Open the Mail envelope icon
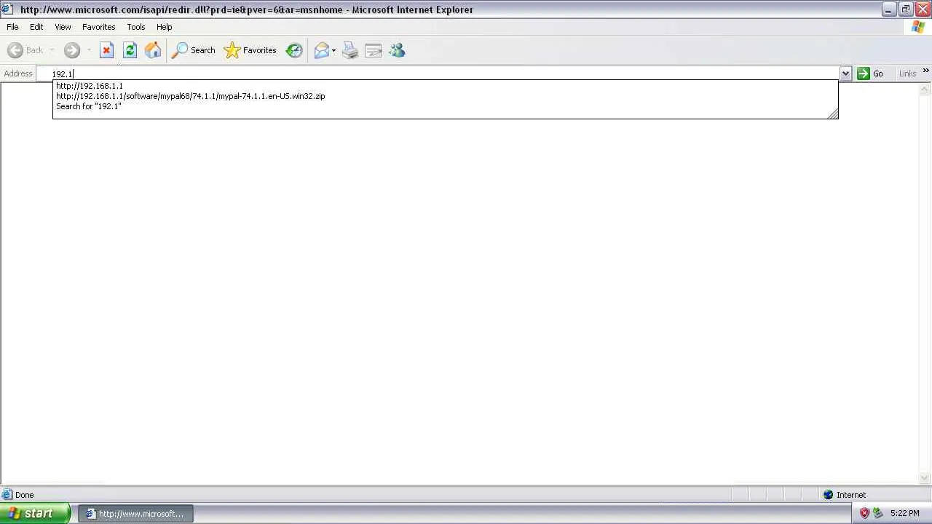The image size is (932, 524). [x=321, y=50]
